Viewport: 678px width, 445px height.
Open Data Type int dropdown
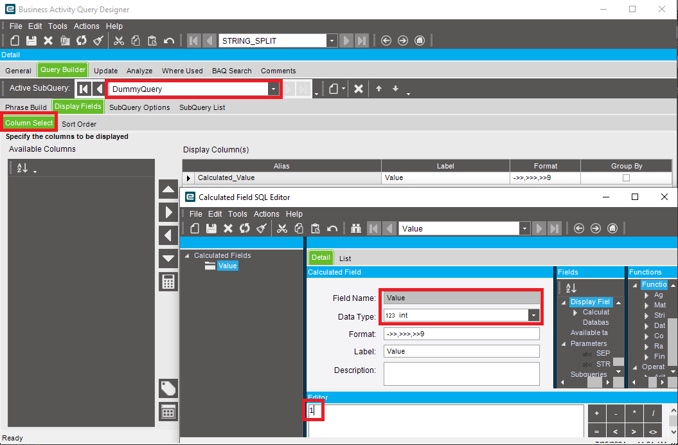pos(533,315)
